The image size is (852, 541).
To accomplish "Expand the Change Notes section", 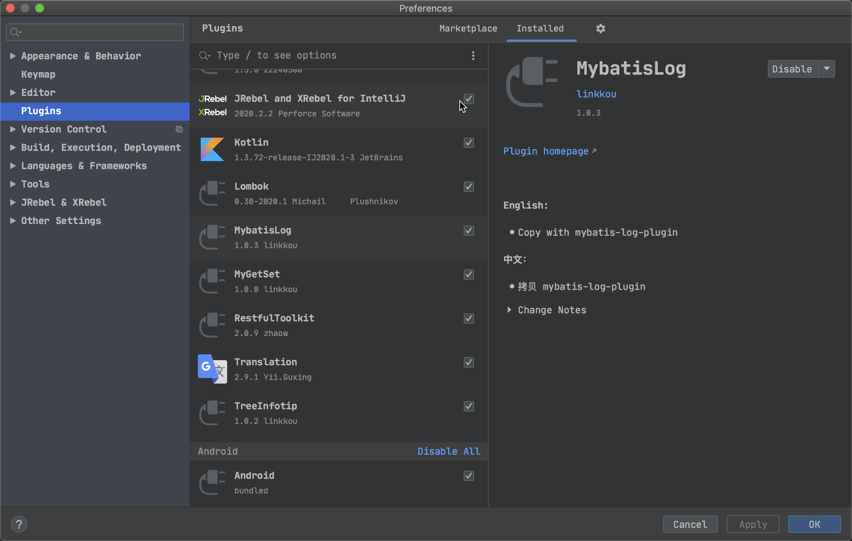I will click(509, 310).
